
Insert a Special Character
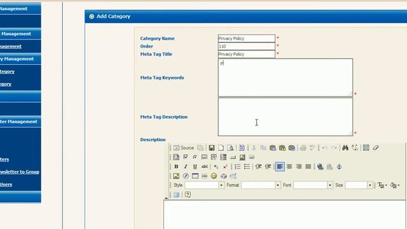223,176
